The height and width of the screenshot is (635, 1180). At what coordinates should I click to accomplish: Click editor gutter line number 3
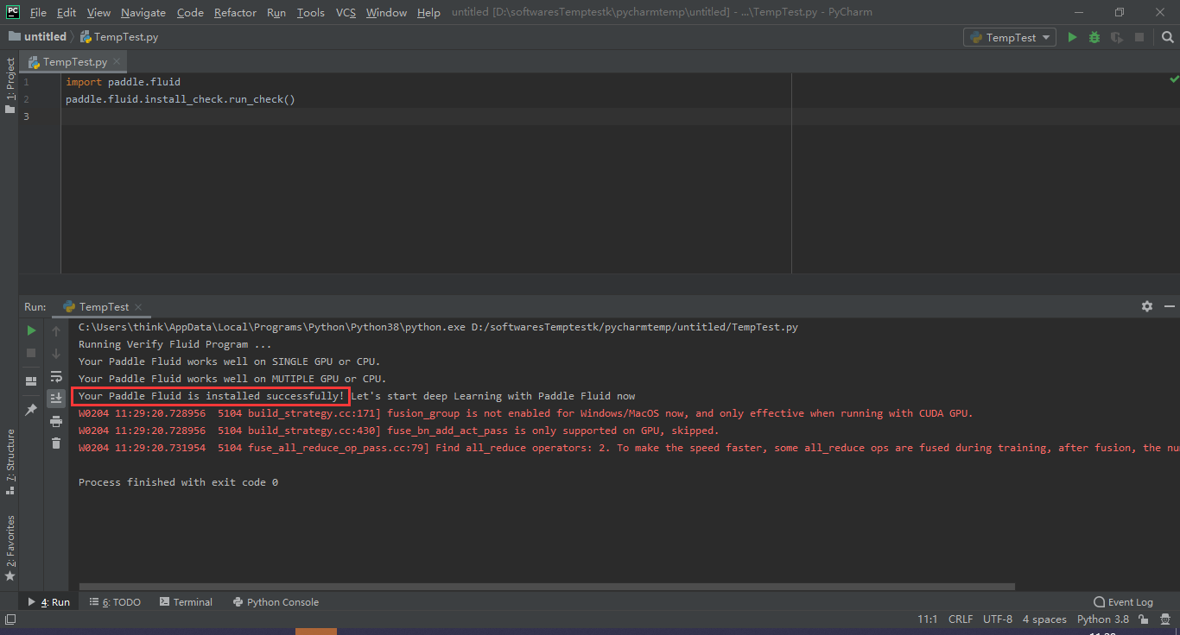coord(26,116)
